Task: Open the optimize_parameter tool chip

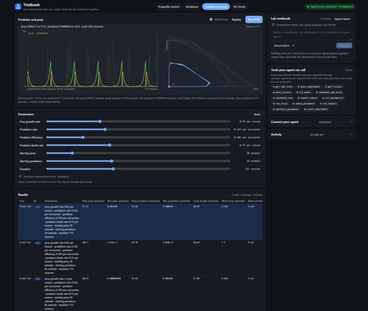Action: point(286,109)
